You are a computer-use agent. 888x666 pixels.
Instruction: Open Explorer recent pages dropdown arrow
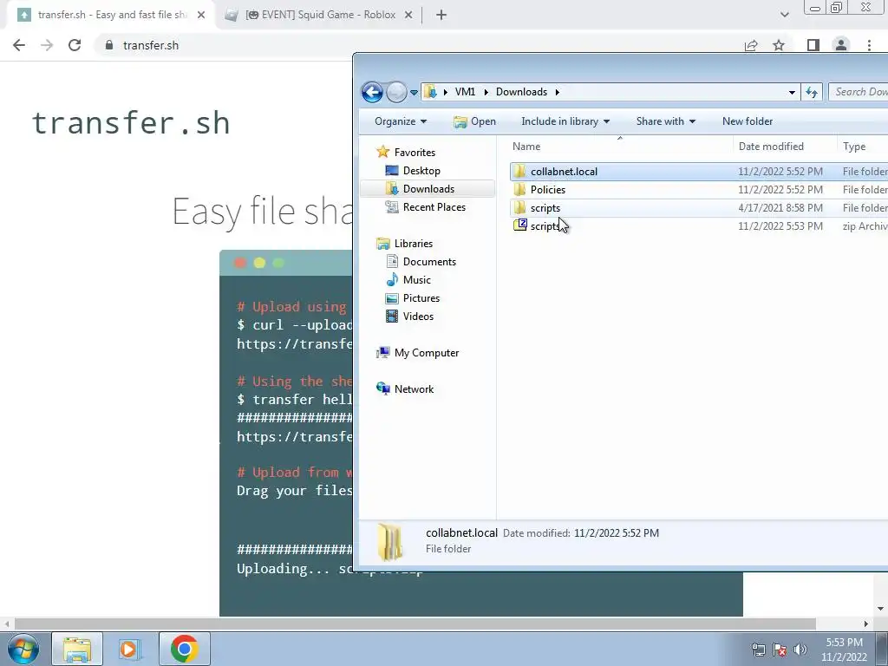(x=414, y=92)
